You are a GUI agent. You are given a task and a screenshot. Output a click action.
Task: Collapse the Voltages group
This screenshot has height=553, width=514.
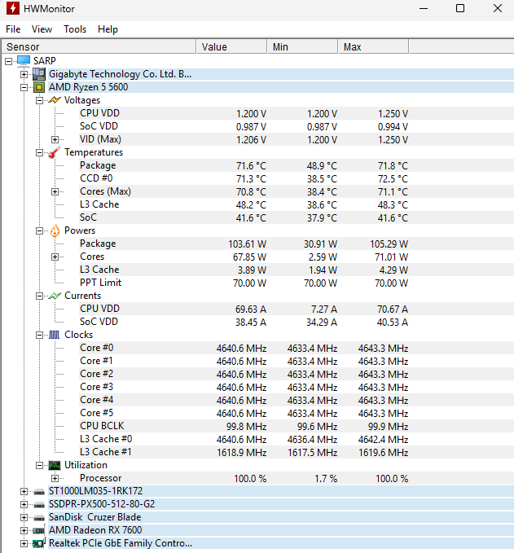point(40,100)
